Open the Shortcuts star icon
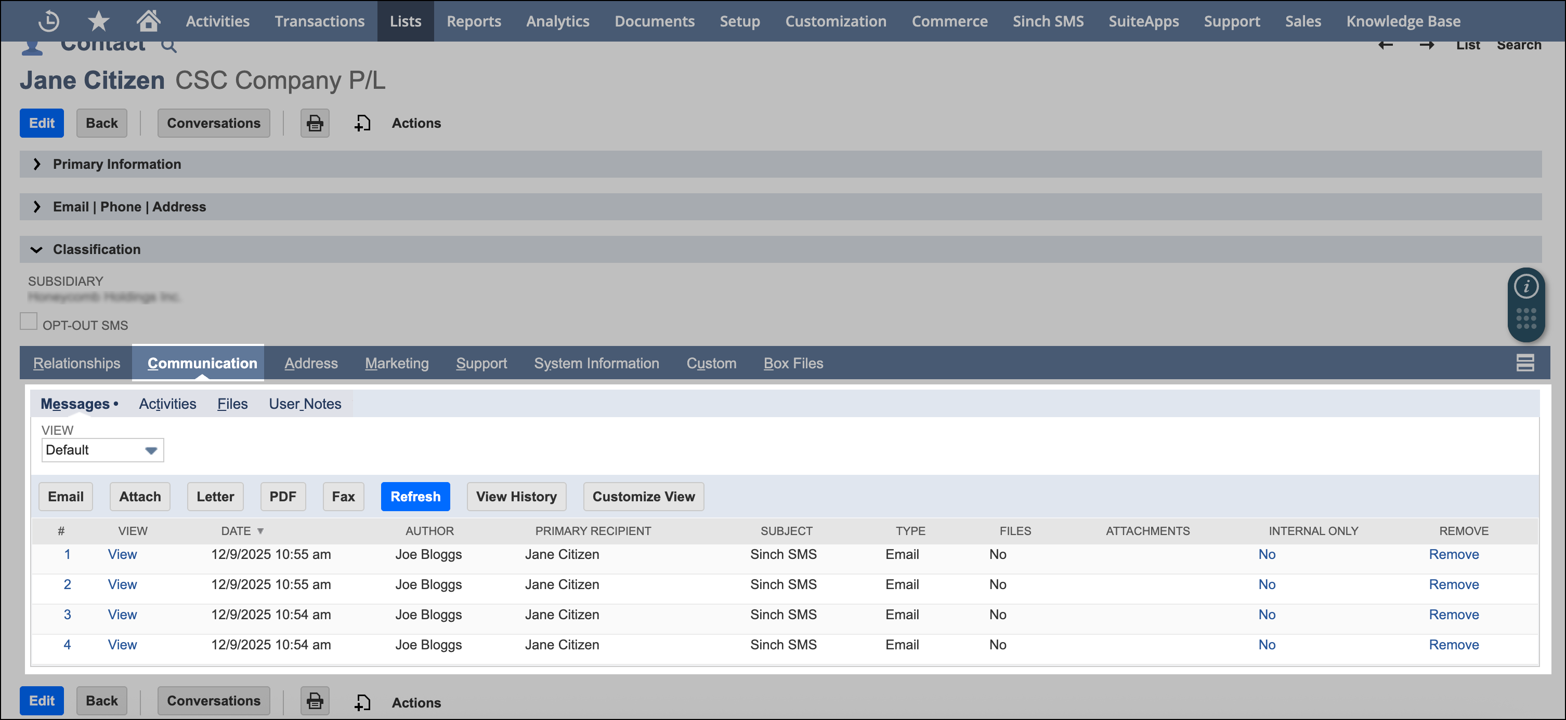This screenshot has height=720, width=1566. pos(98,21)
